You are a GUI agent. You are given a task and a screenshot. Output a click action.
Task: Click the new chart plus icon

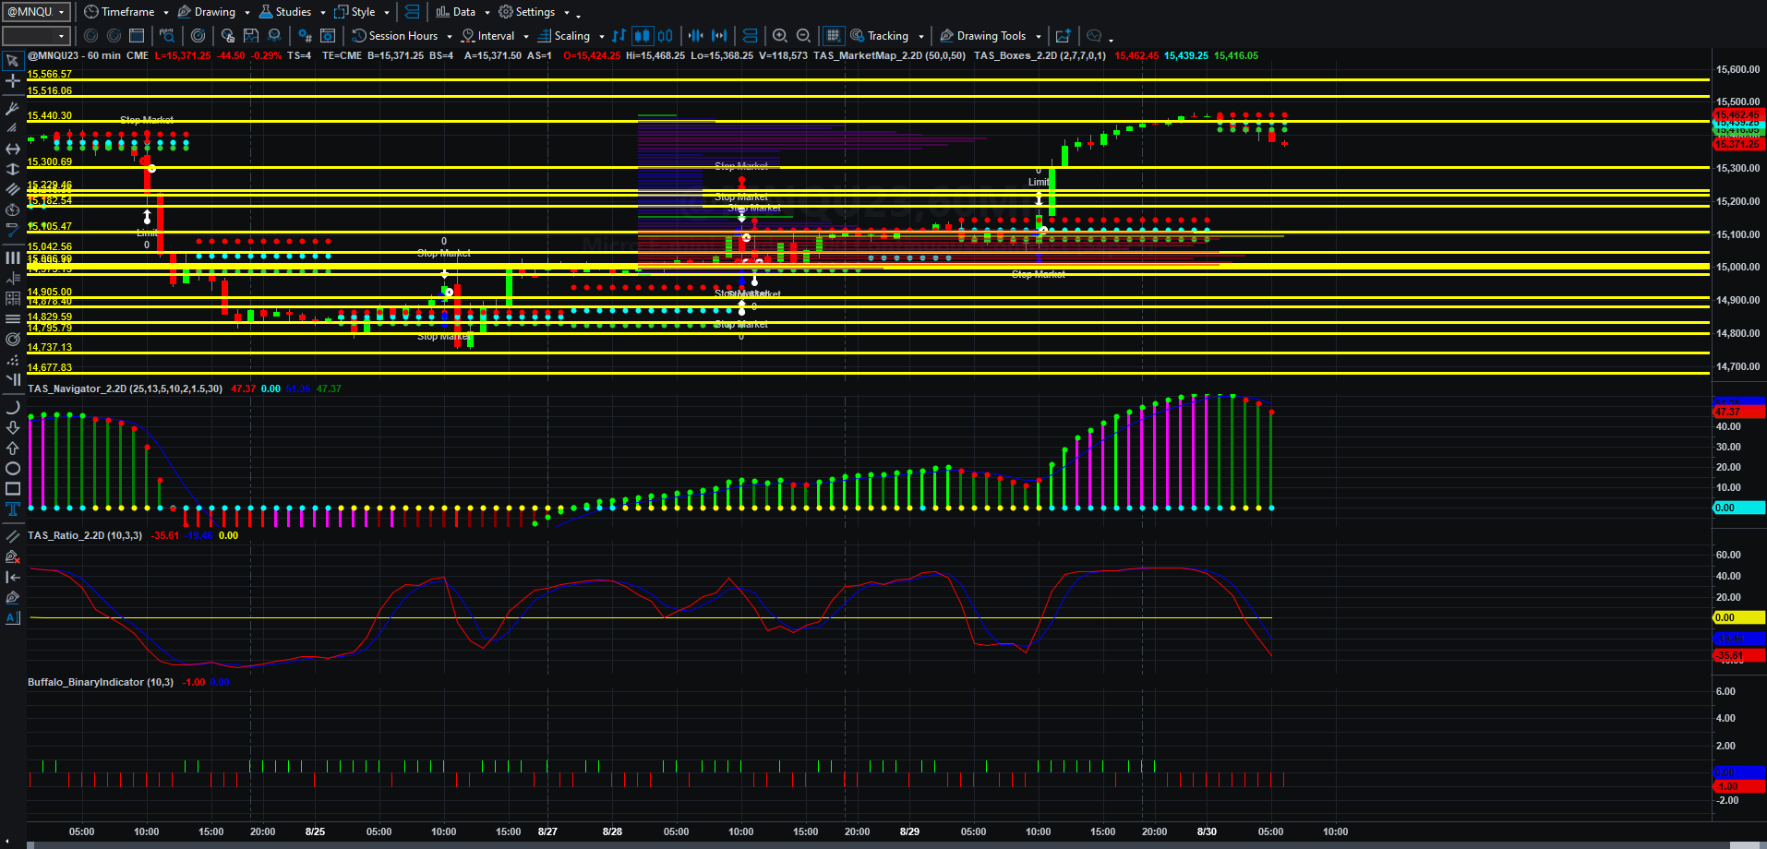pyautogui.click(x=1063, y=36)
